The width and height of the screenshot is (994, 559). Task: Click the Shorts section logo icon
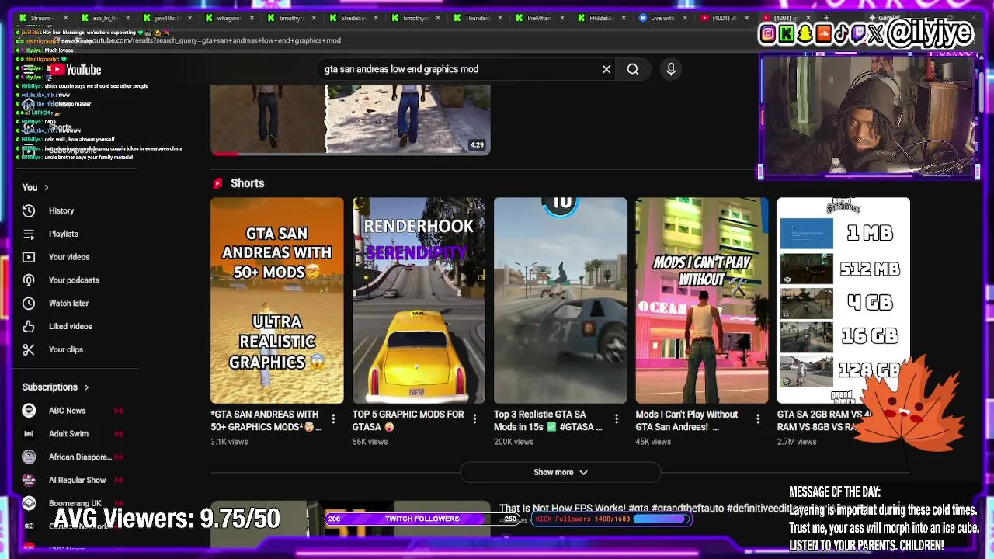[x=218, y=183]
